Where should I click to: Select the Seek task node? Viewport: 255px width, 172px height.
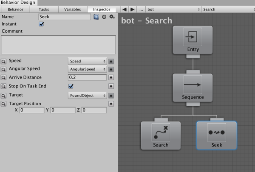(217, 135)
